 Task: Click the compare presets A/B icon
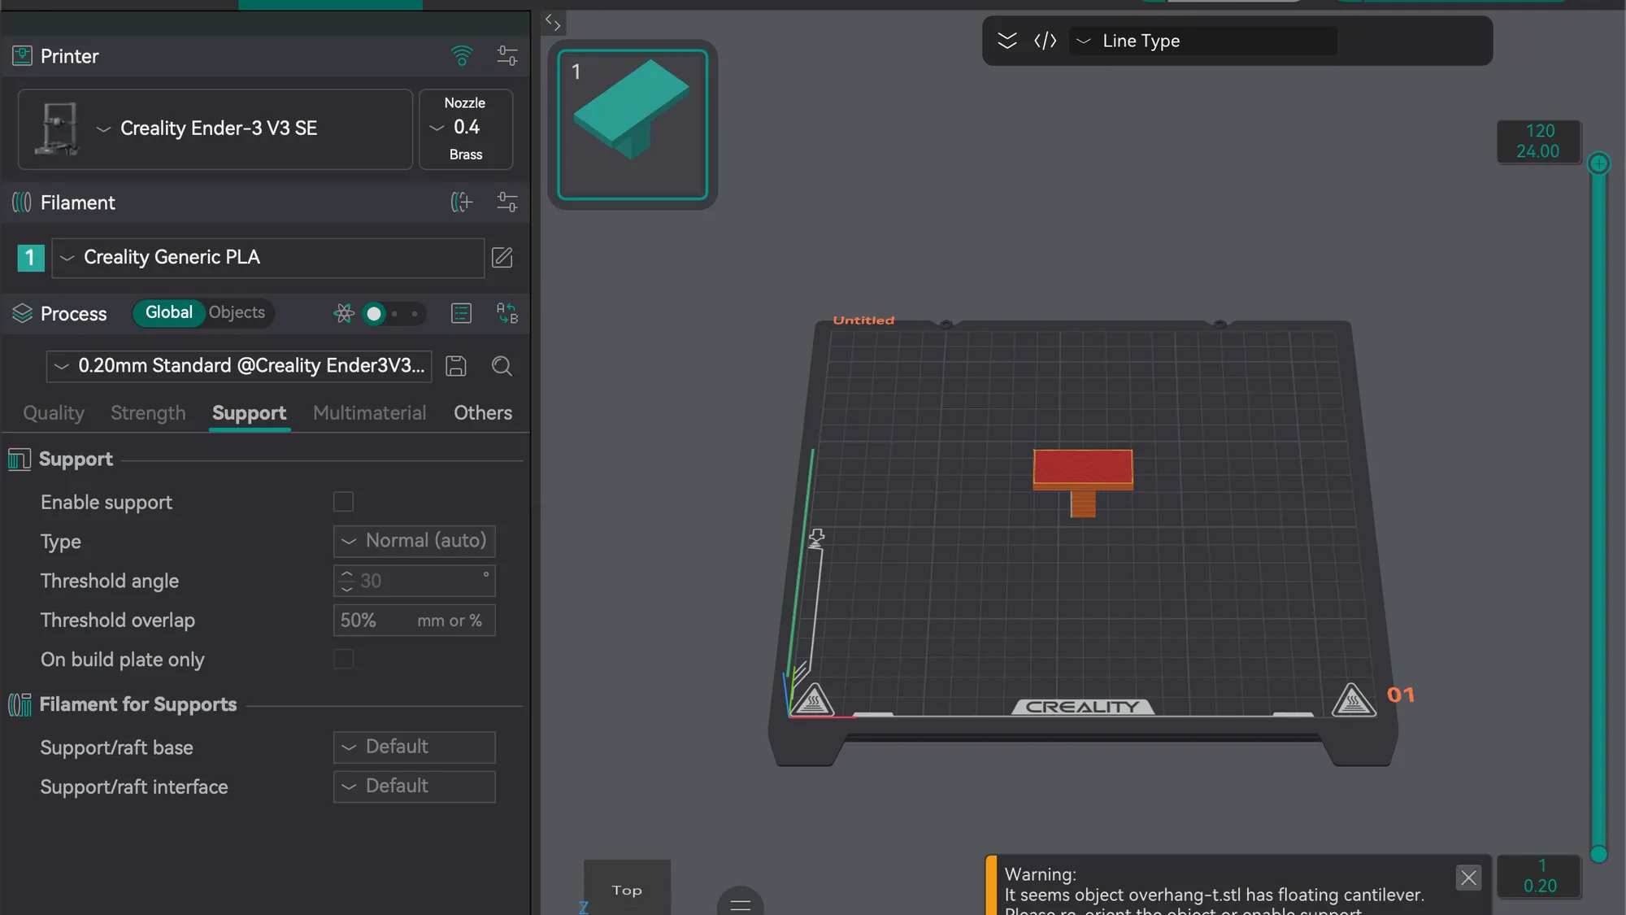coord(507,313)
